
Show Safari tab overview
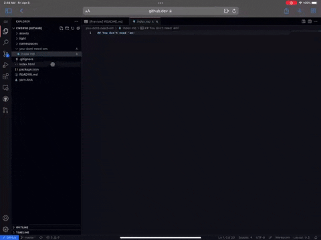click(313, 11)
